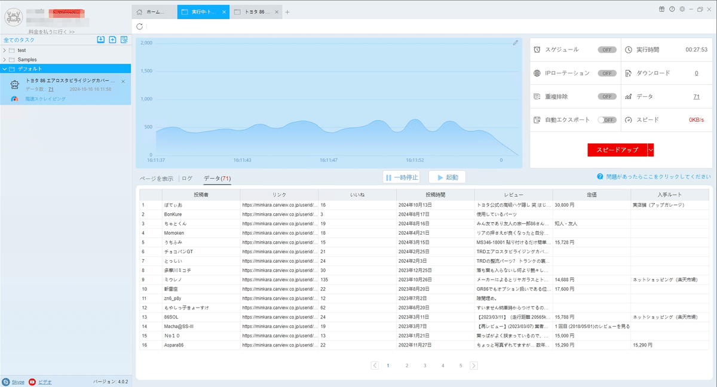Screen dimensions: 717x387
Task: Click the task's データ数 71 link
Action: 51,89
